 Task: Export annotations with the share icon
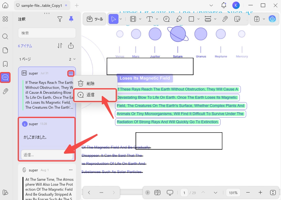pyautogui.click(x=71, y=46)
